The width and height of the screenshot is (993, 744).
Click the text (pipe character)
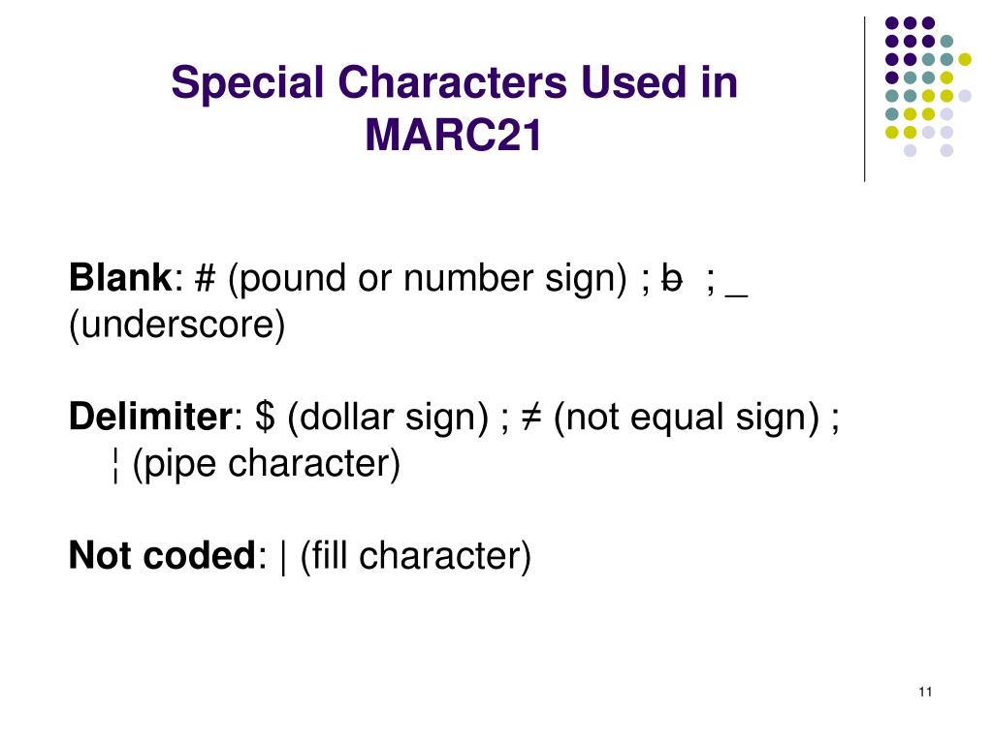267,464
